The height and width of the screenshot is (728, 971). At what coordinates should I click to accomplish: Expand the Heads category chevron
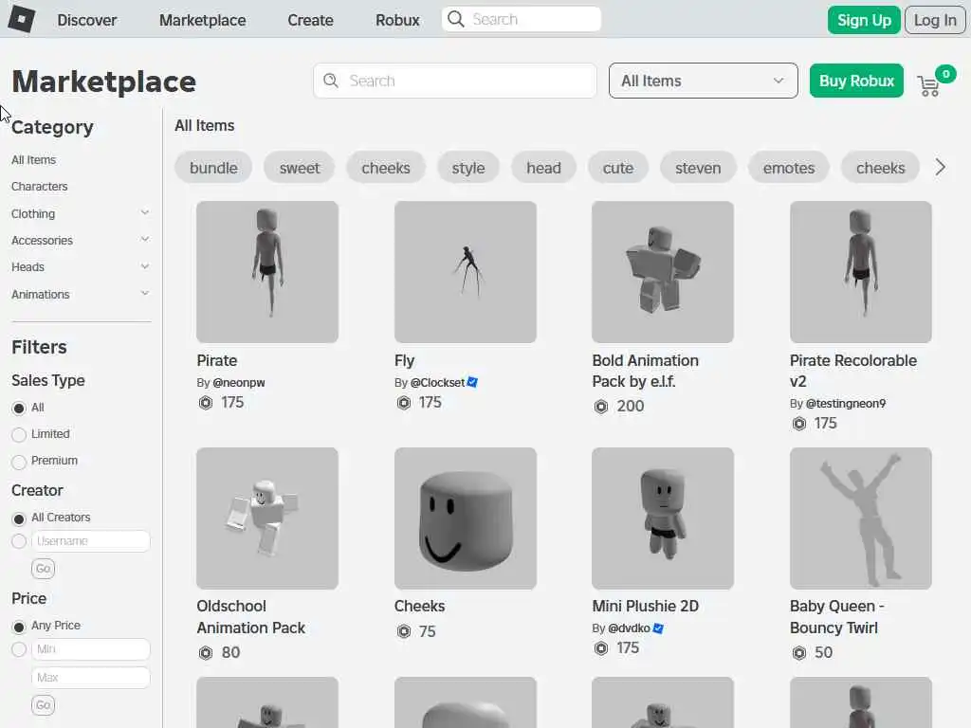point(144,266)
